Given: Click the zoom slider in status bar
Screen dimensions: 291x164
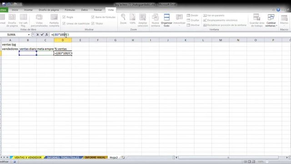Looking at the screenshot, I should pos(267,162).
